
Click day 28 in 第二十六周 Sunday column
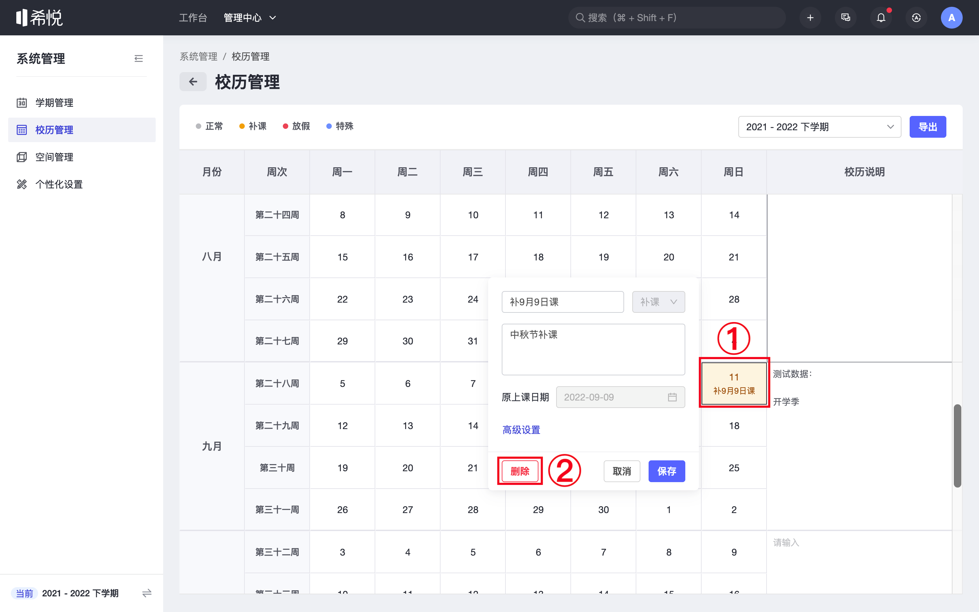[x=734, y=299]
